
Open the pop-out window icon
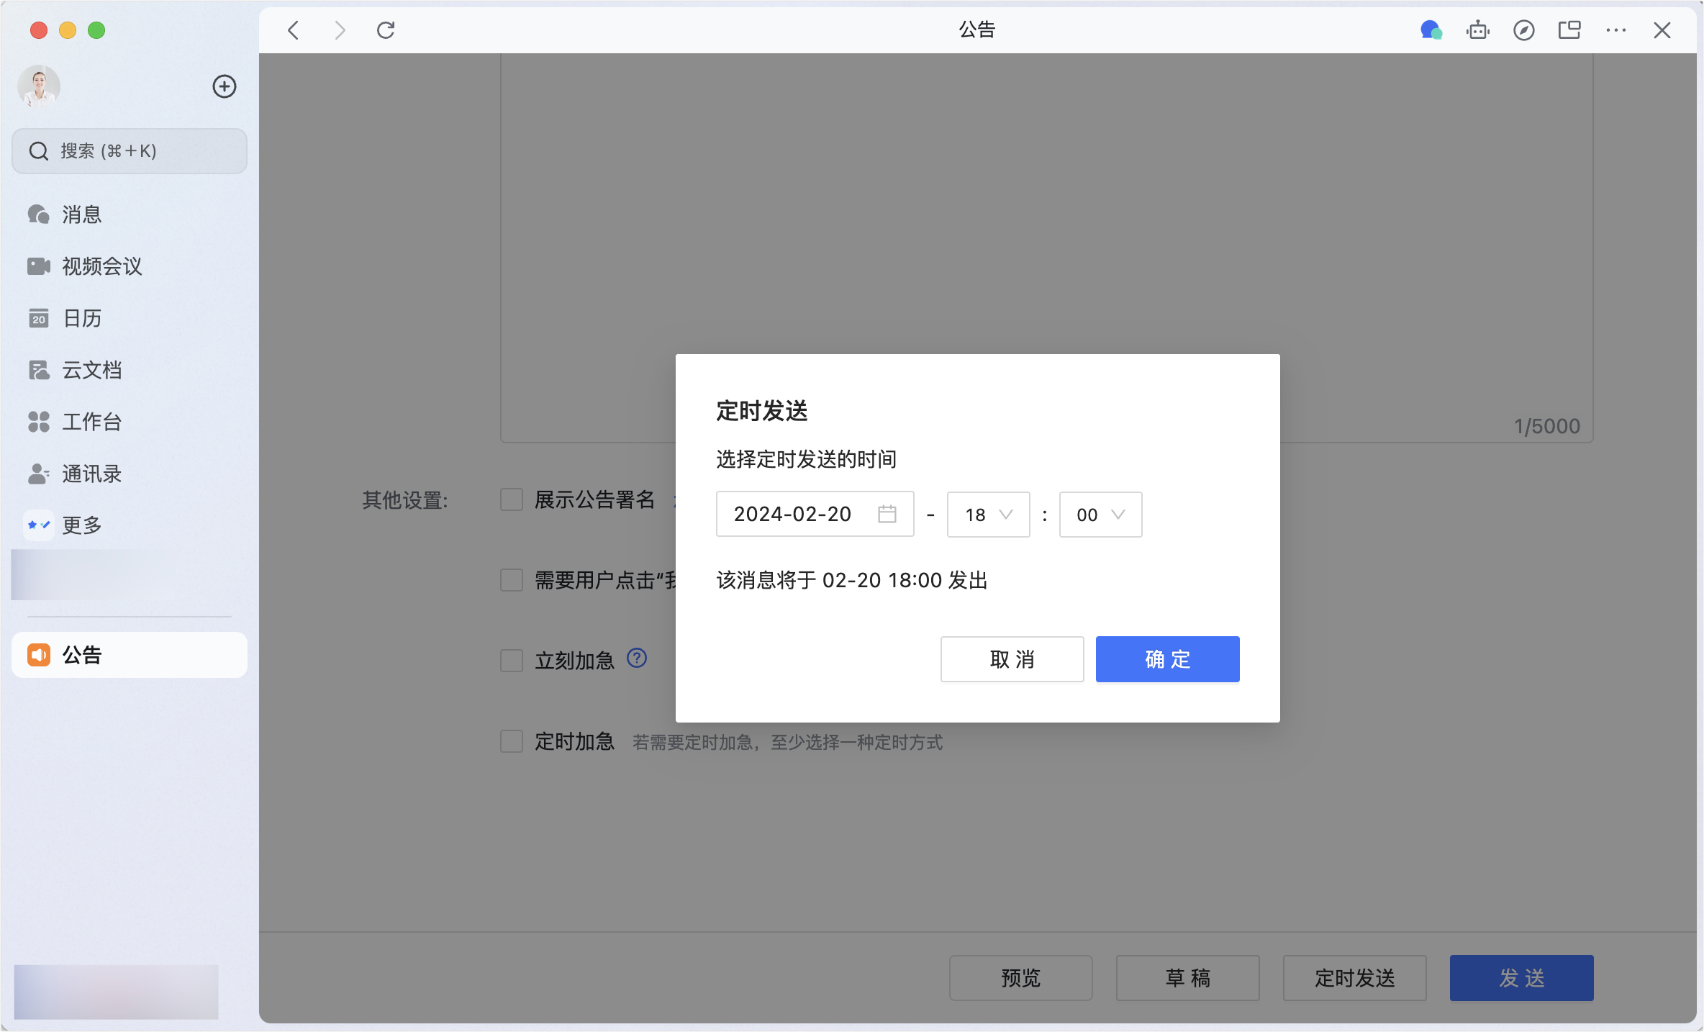[1569, 30]
